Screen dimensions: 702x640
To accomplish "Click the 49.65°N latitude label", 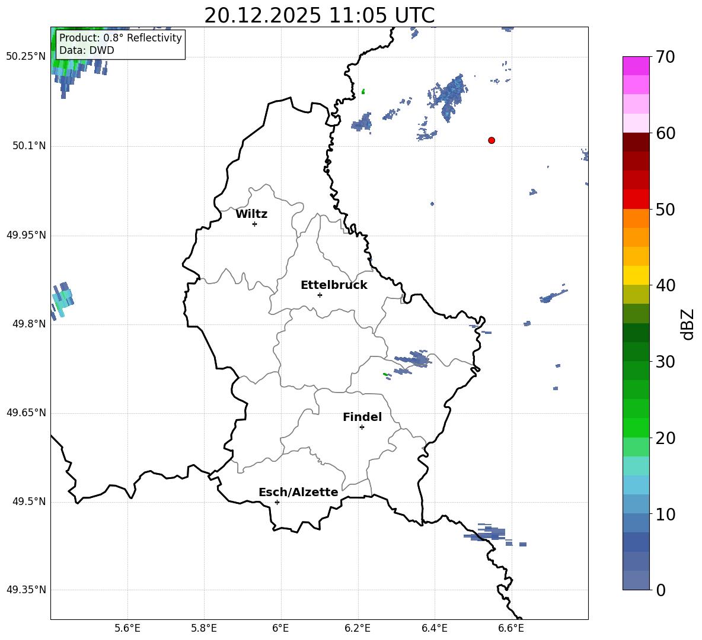I will 26,413.
